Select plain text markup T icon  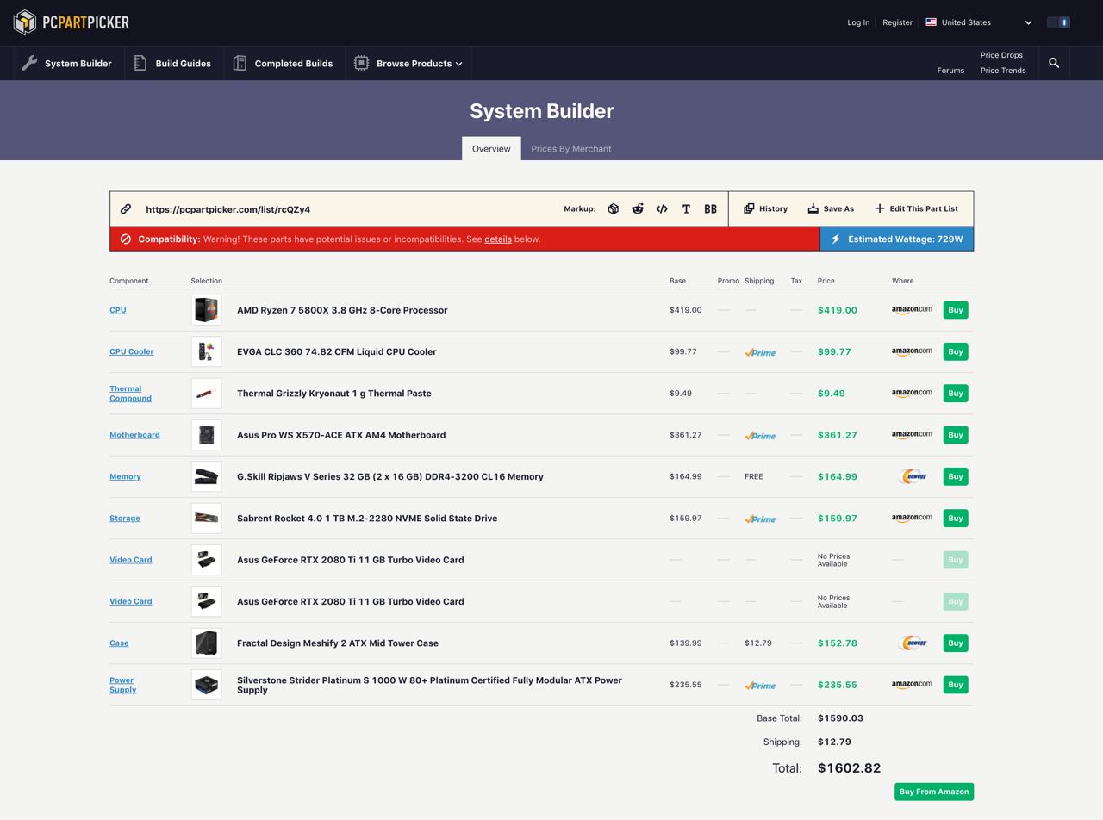(686, 208)
